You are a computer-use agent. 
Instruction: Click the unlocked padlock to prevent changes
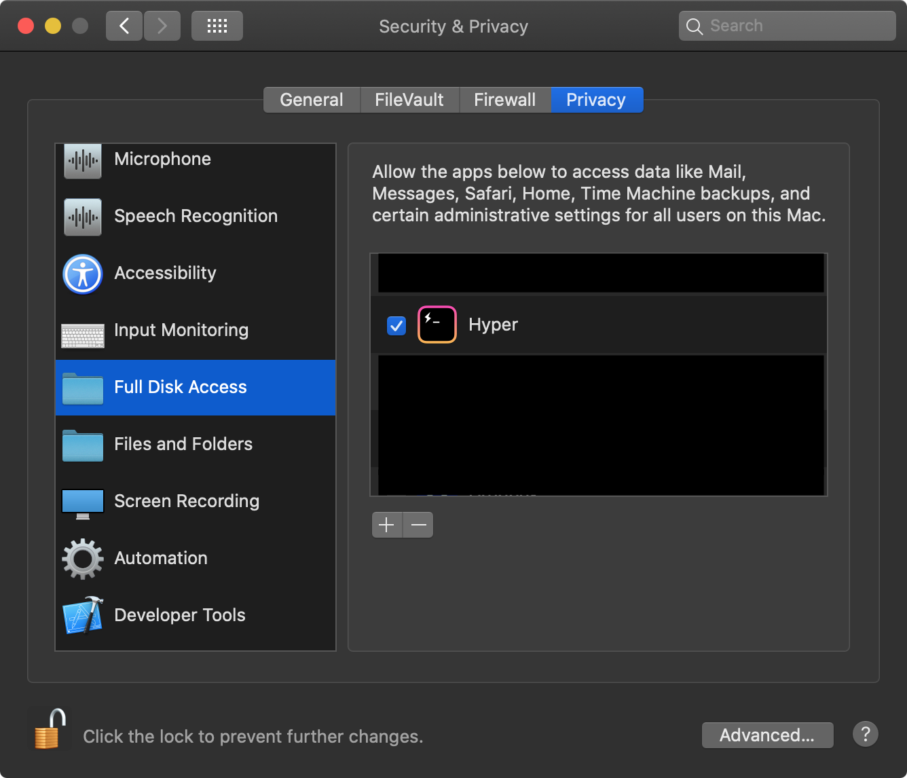tap(48, 729)
